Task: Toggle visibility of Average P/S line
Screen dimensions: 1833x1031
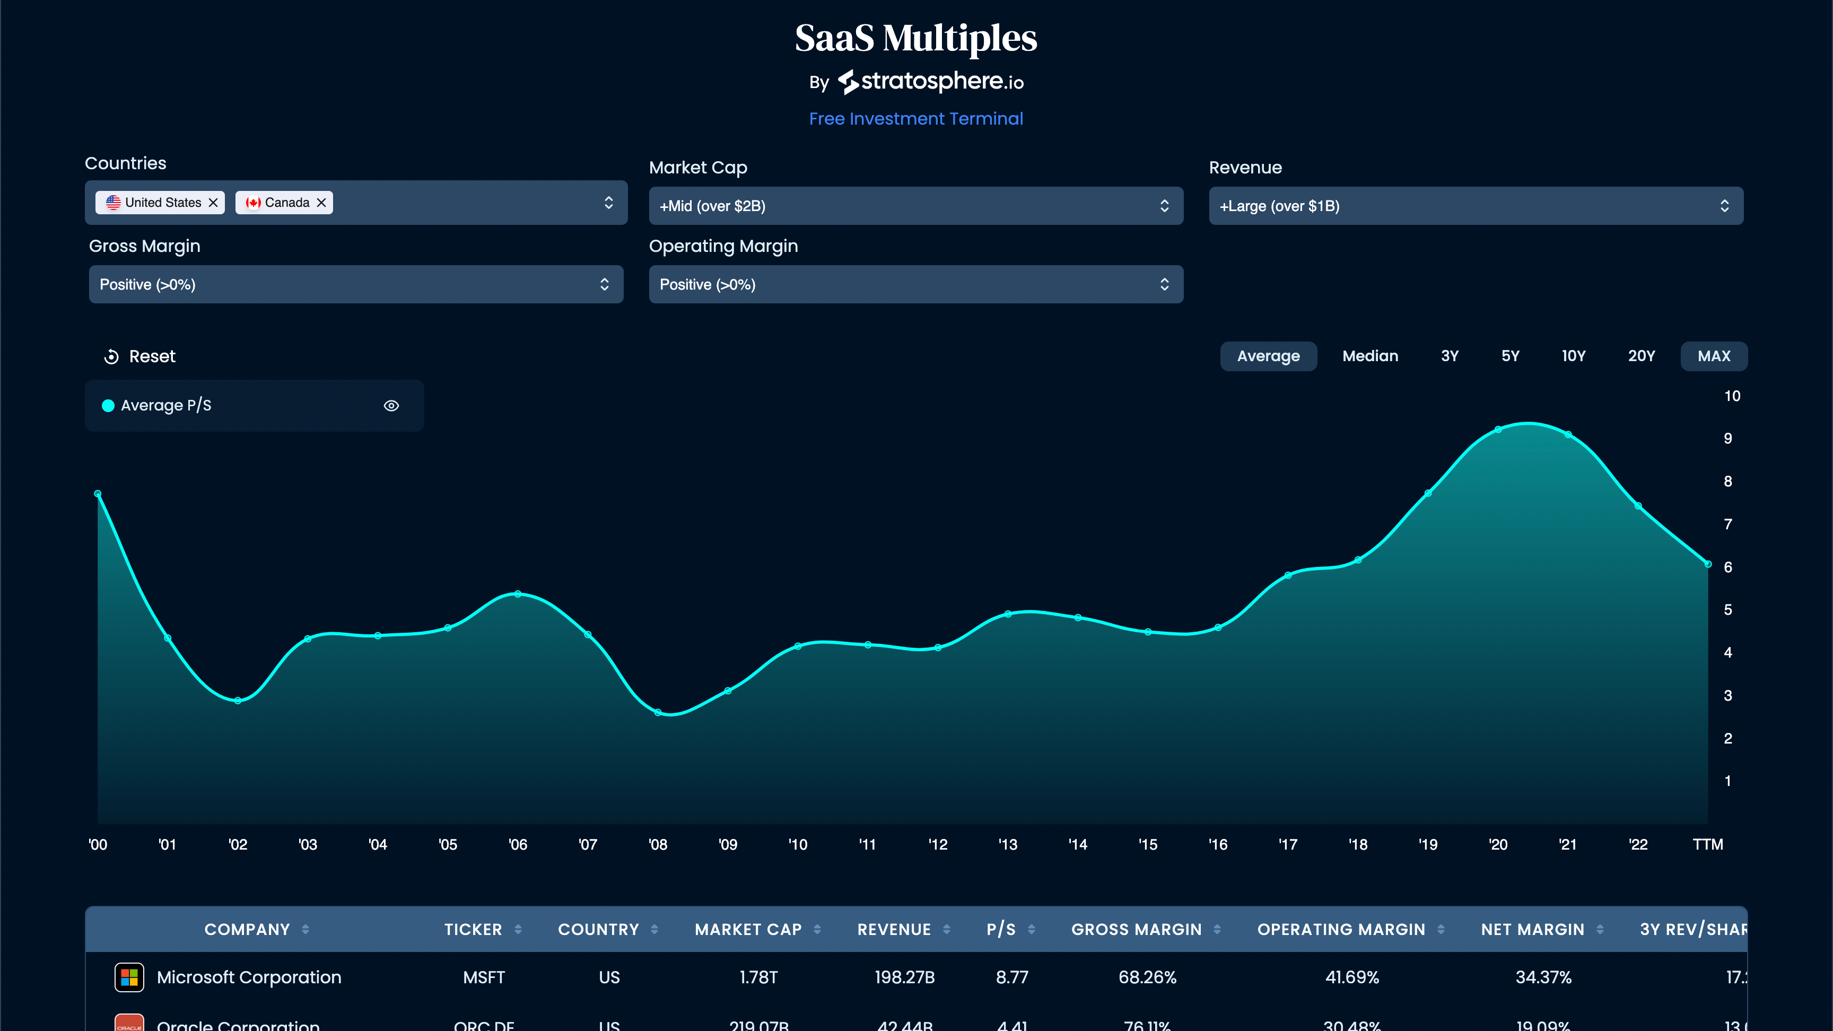Action: point(391,406)
